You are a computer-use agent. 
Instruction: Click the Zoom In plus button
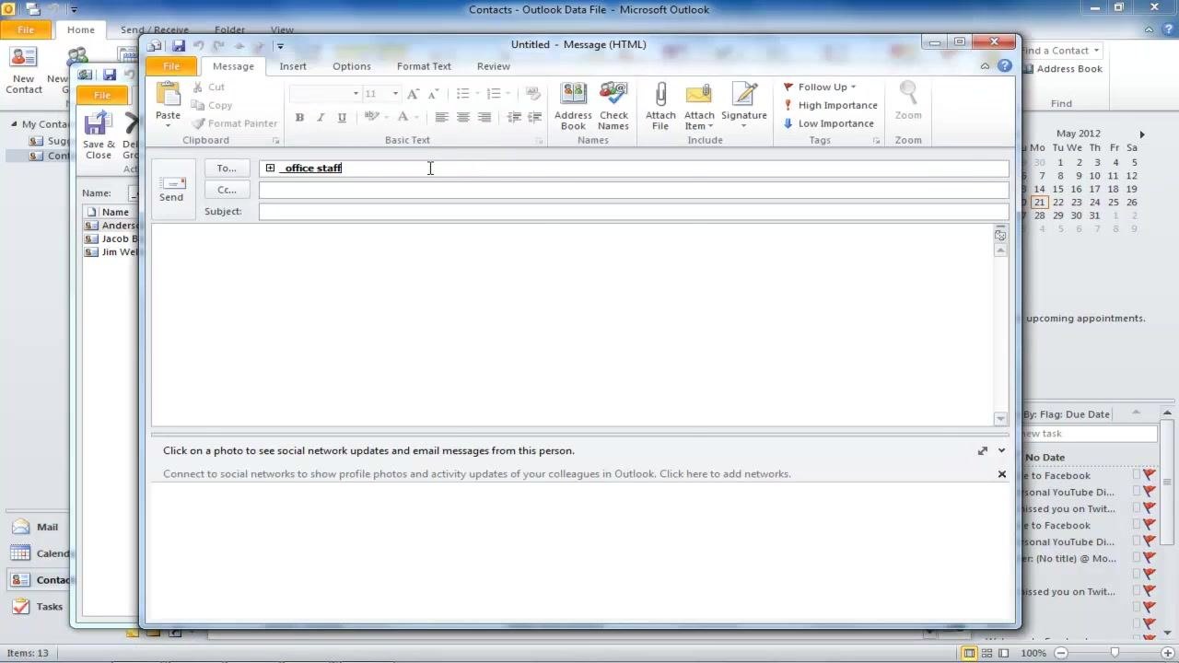(1168, 653)
